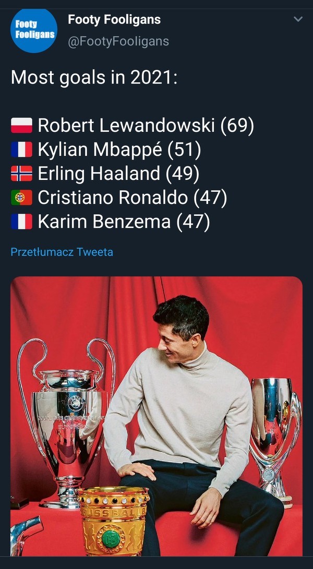Click the Cristiano Ronaldo (47) line
Image resolution: width=313 pixels, height=569 pixels.
[x=132, y=198]
